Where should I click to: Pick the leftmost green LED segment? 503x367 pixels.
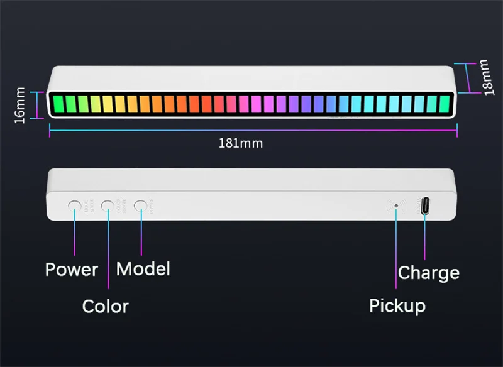point(58,104)
